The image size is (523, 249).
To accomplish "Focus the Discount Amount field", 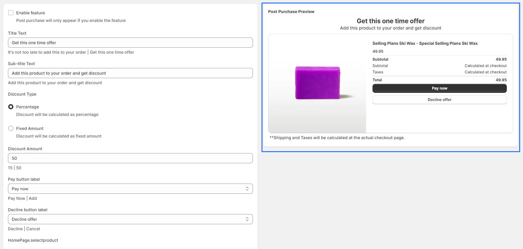I will click(x=130, y=158).
